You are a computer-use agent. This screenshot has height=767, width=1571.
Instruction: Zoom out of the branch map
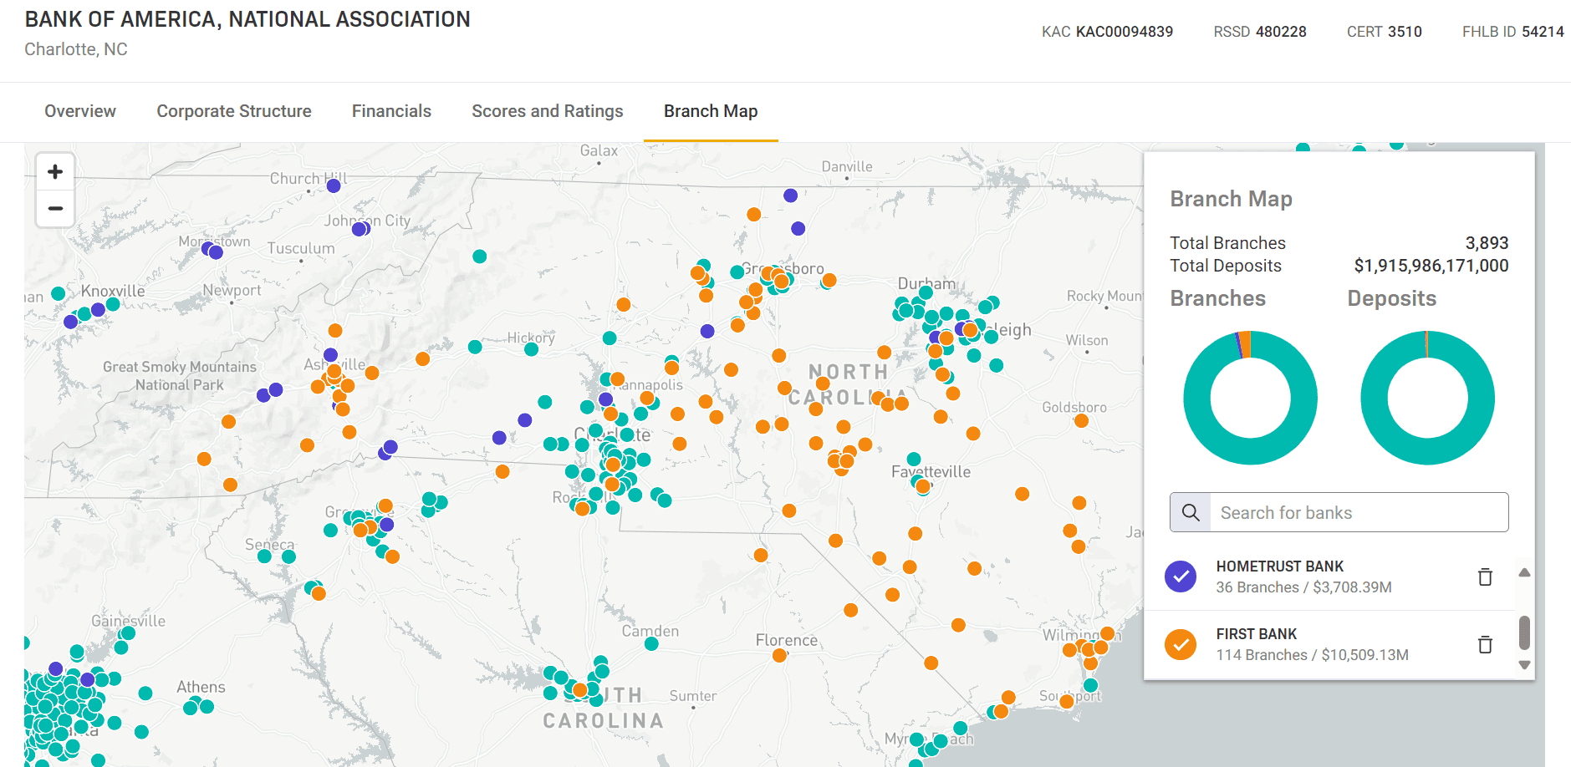tap(55, 208)
